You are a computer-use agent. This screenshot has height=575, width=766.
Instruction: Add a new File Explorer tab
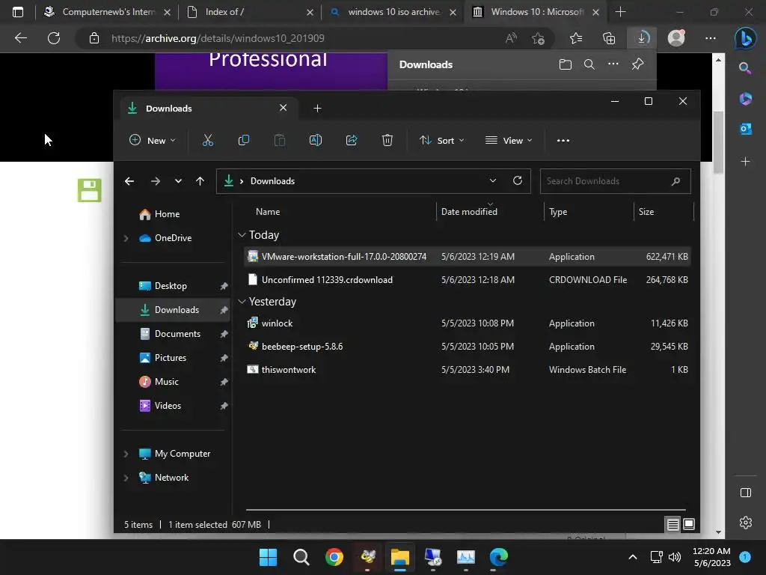pos(317,108)
